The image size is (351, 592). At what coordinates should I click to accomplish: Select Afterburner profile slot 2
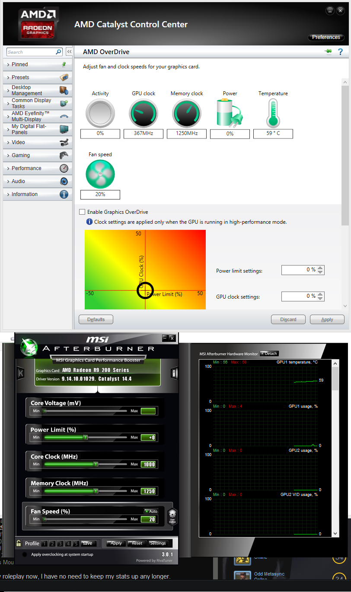pyautogui.click(x=52, y=544)
